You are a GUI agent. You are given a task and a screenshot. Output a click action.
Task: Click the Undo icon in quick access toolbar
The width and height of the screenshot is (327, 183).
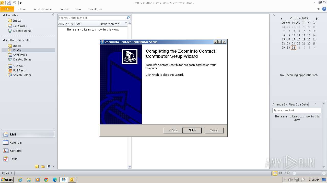tap(15, 3)
